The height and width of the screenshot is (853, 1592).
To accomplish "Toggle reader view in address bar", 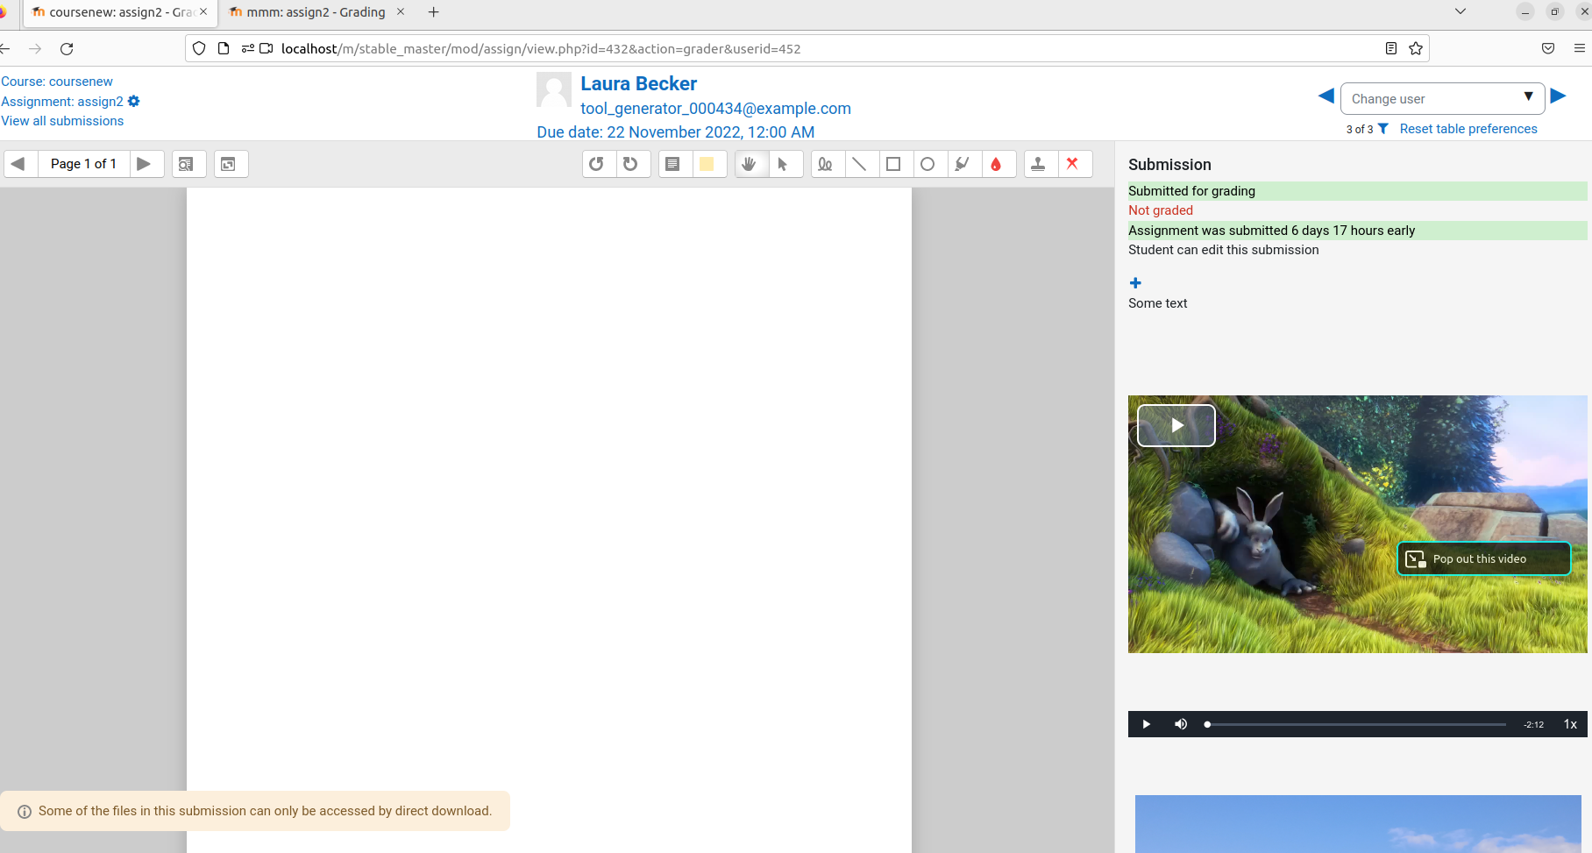I will click(x=1391, y=48).
